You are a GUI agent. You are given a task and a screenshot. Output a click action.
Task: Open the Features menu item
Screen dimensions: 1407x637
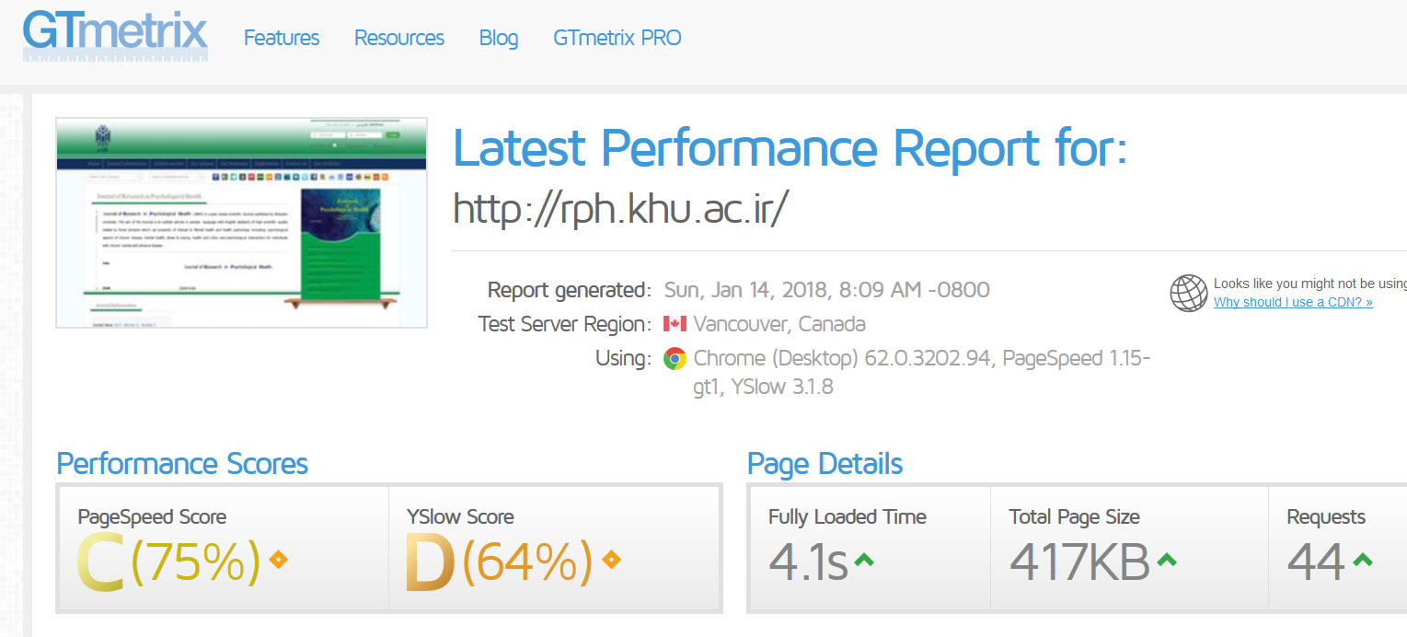pyautogui.click(x=282, y=38)
